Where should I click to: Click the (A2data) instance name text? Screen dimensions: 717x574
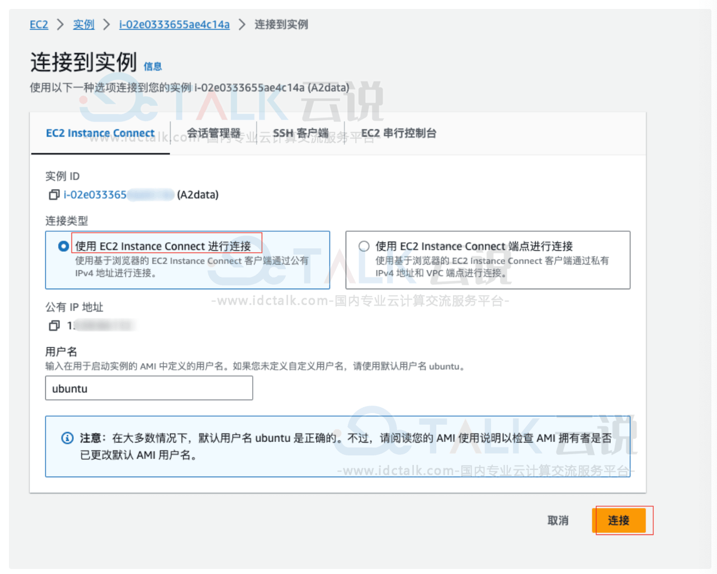(x=198, y=195)
